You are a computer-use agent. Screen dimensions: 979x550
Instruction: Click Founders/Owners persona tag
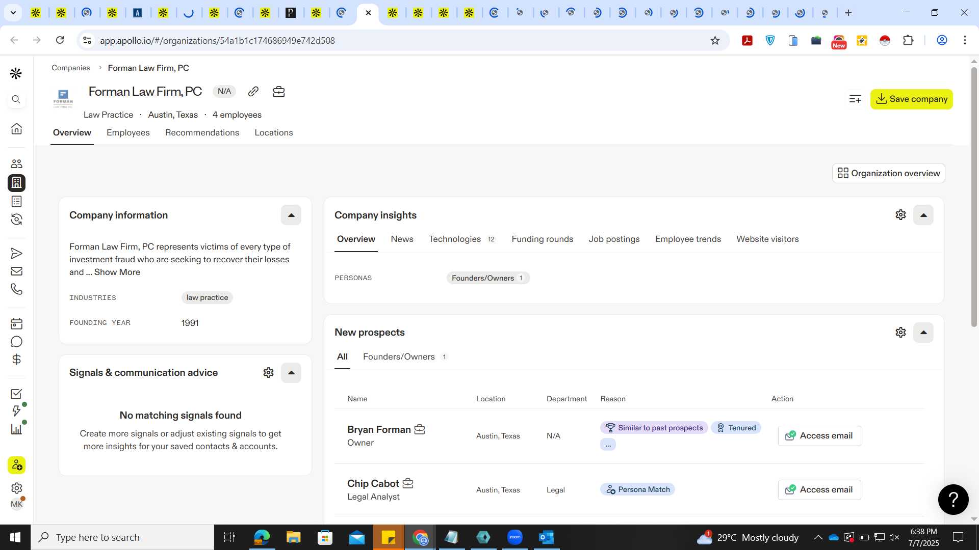488,278
